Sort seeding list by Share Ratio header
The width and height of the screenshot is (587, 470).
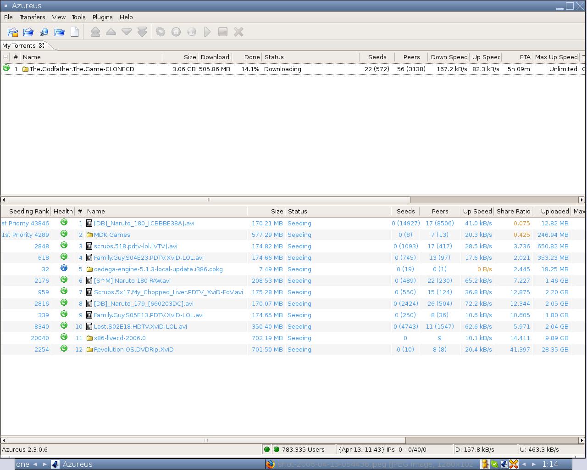513,211
